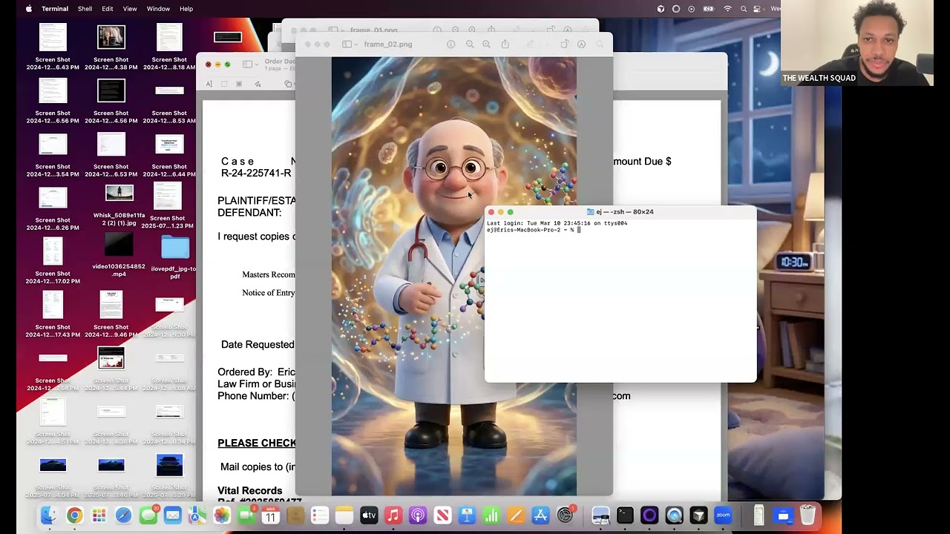Toggle sidebar in Order Doc Preview window

tap(247, 65)
